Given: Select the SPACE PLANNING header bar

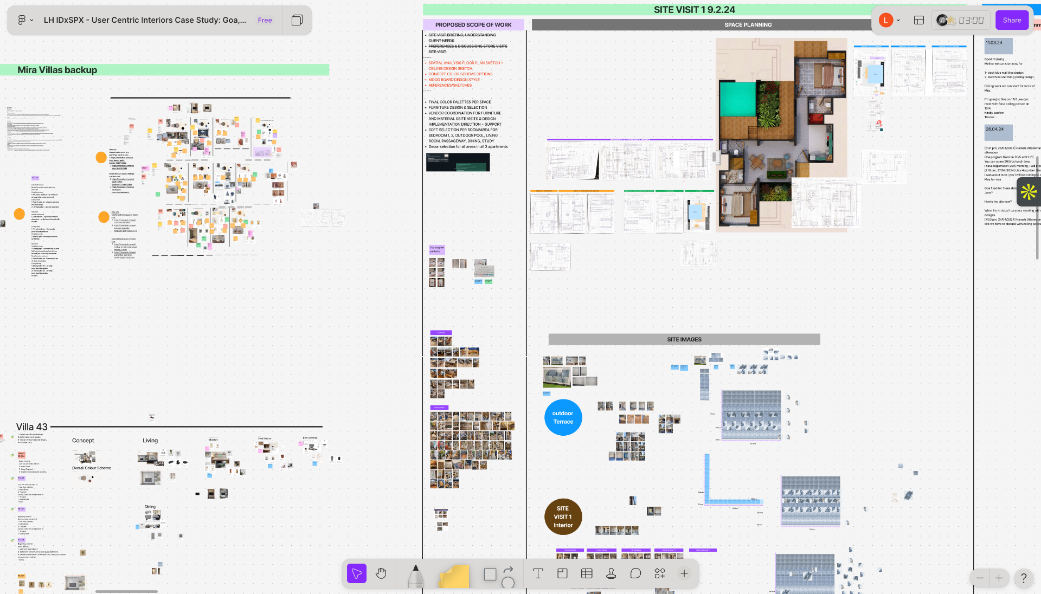Looking at the screenshot, I should [748, 24].
